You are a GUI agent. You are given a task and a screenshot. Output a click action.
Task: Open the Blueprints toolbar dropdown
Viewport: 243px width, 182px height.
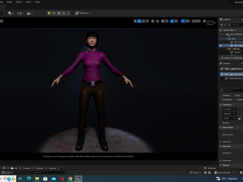20,13
